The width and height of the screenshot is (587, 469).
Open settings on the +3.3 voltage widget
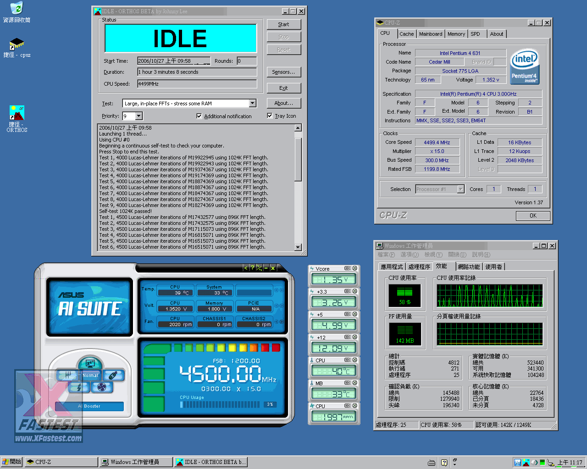(x=348, y=291)
